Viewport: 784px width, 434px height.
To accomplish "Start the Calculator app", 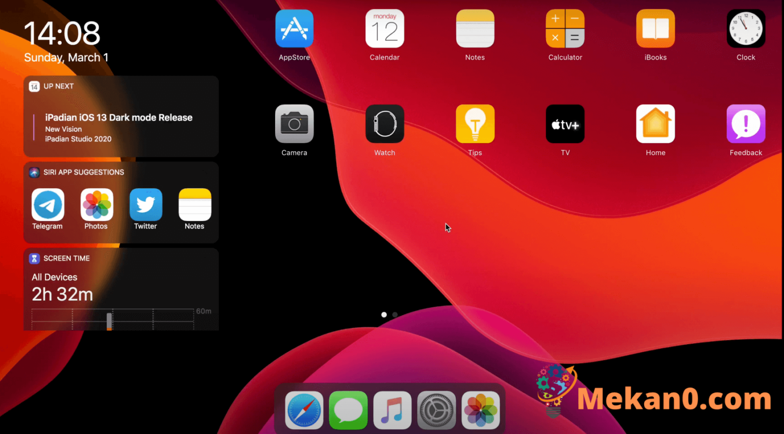I will (565, 29).
